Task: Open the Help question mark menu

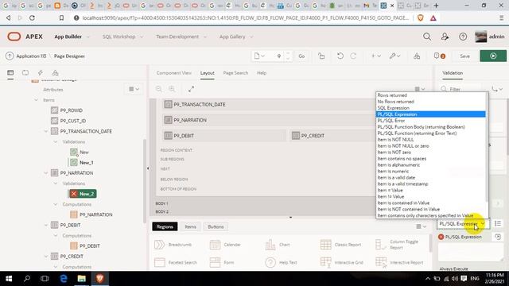Action: click(x=463, y=37)
